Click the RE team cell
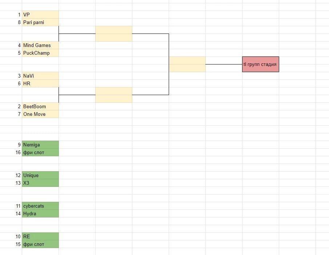Screen dimensions: 329x255 coord(40,236)
